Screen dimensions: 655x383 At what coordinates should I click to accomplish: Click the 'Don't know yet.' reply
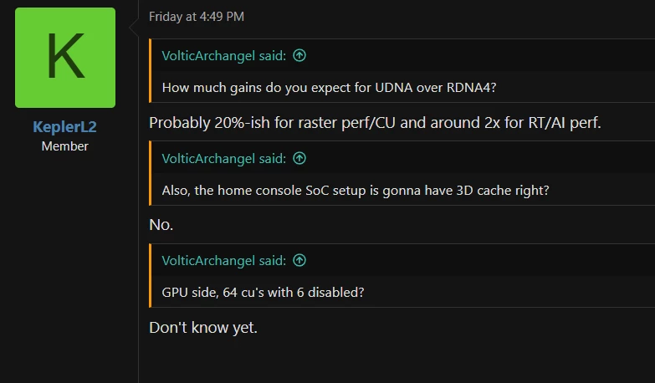coord(203,327)
